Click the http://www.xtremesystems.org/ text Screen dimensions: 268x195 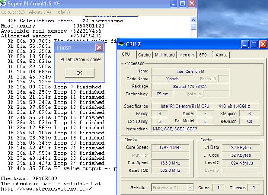point(46,189)
